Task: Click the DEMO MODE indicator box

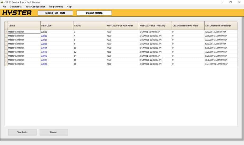Action: (x=94, y=13)
